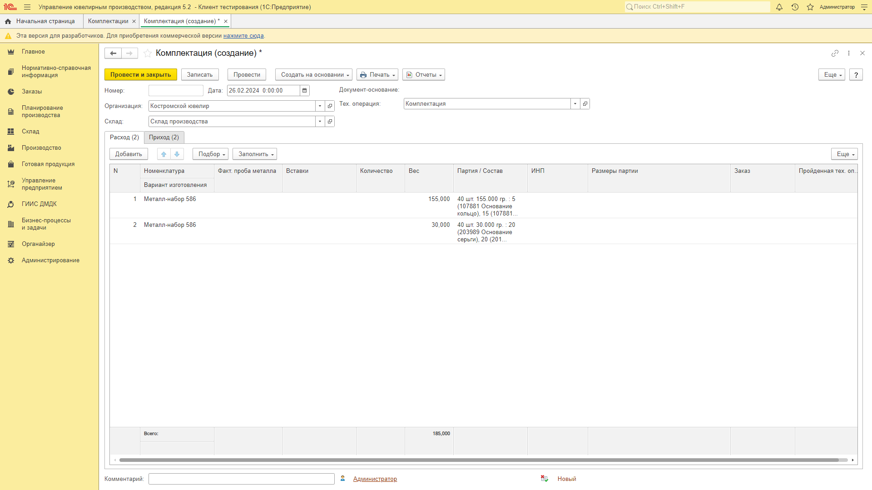Close the Комплектации tab
872x490 pixels.
point(134,21)
